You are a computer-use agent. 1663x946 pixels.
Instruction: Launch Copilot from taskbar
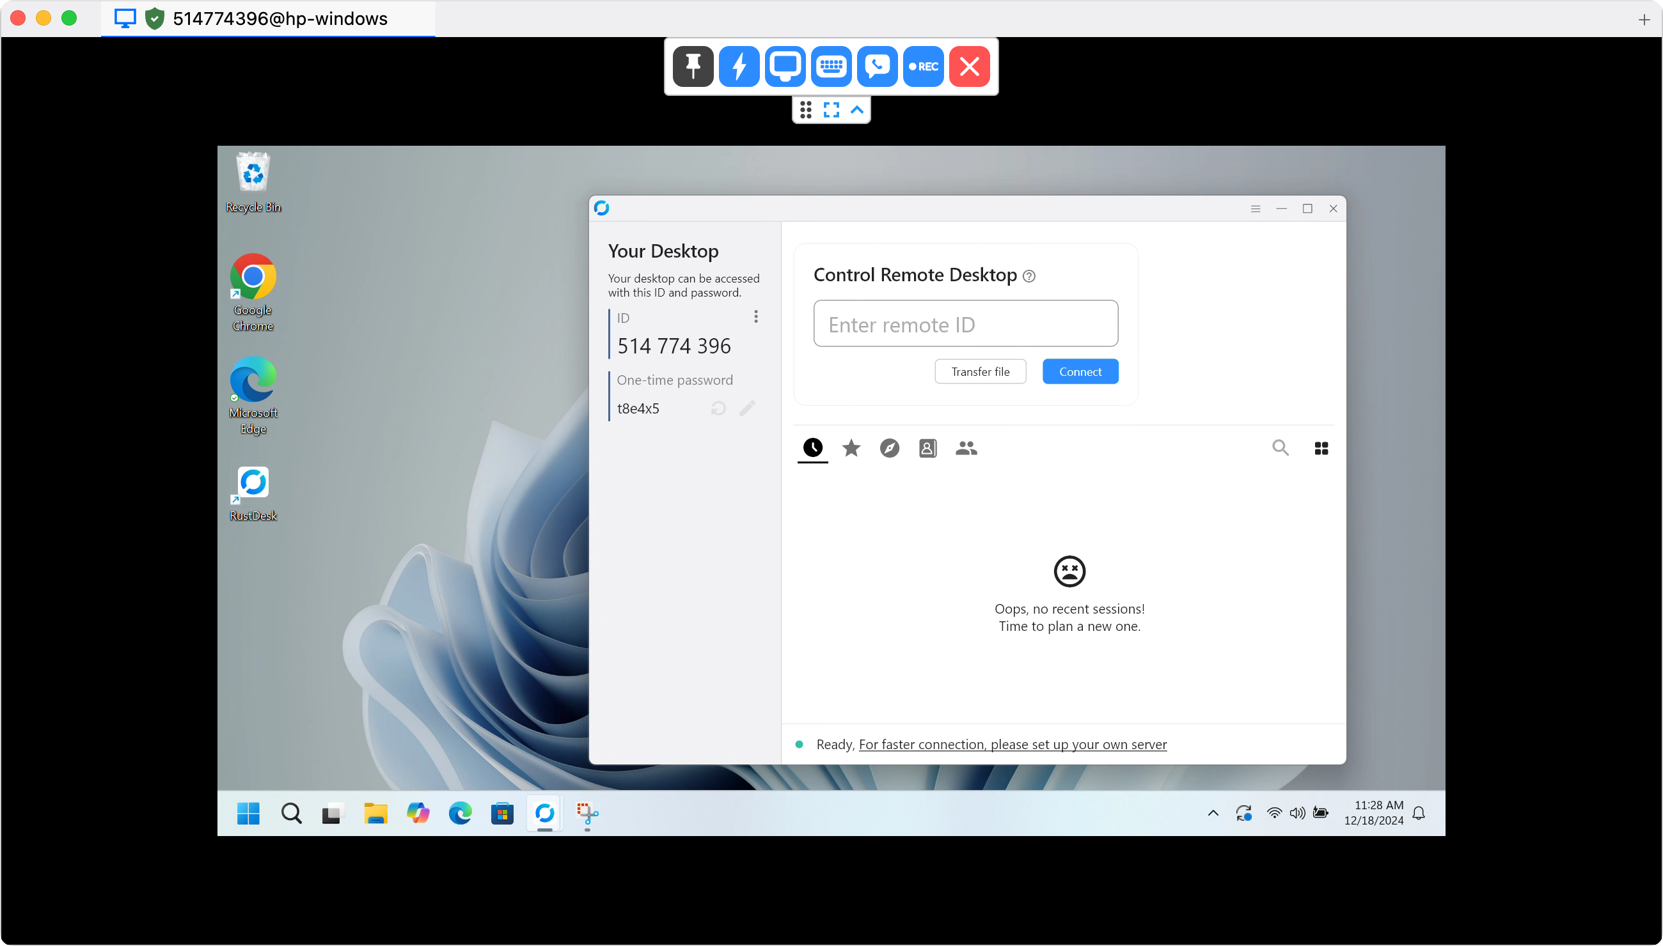(x=418, y=814)
